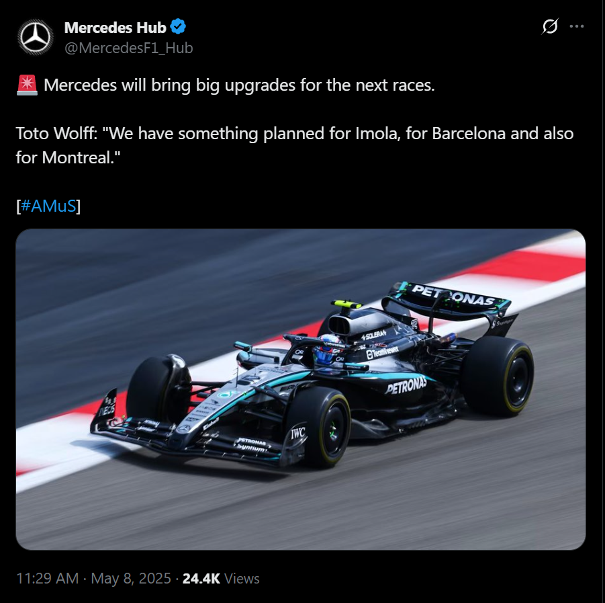Click the rear tyre with yellow stripe

(499, 376)
